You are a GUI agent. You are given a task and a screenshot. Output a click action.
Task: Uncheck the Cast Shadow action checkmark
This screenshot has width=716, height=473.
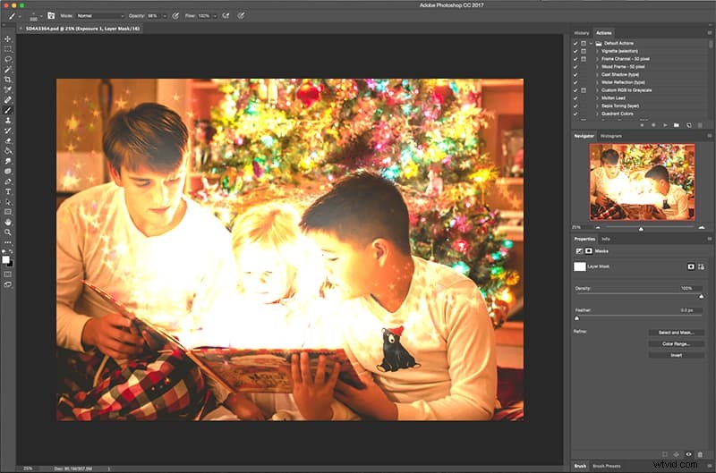tap(575, 75)
